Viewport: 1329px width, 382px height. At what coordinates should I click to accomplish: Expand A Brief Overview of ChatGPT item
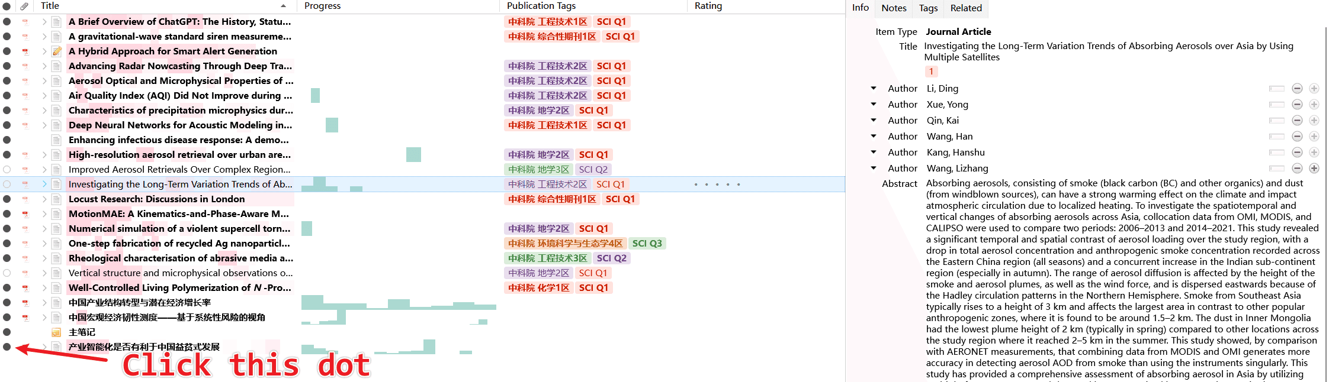coord(44,22)
